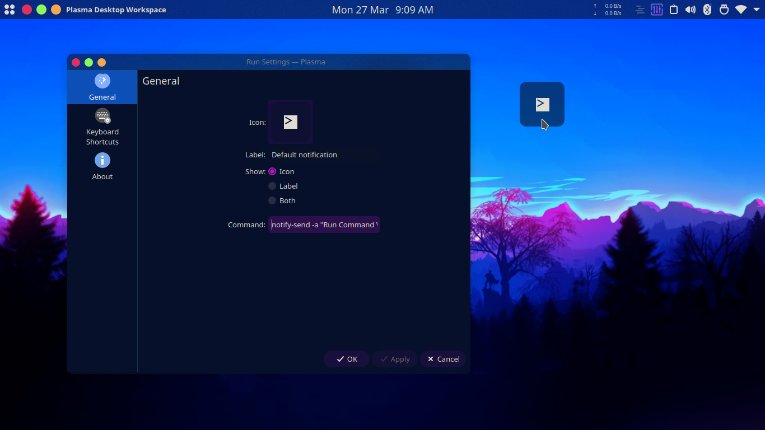Image resolution: width=765 pixels, height=430 pixels.
Task: Open the audio mixer tray icon
Action: [657, 10]
